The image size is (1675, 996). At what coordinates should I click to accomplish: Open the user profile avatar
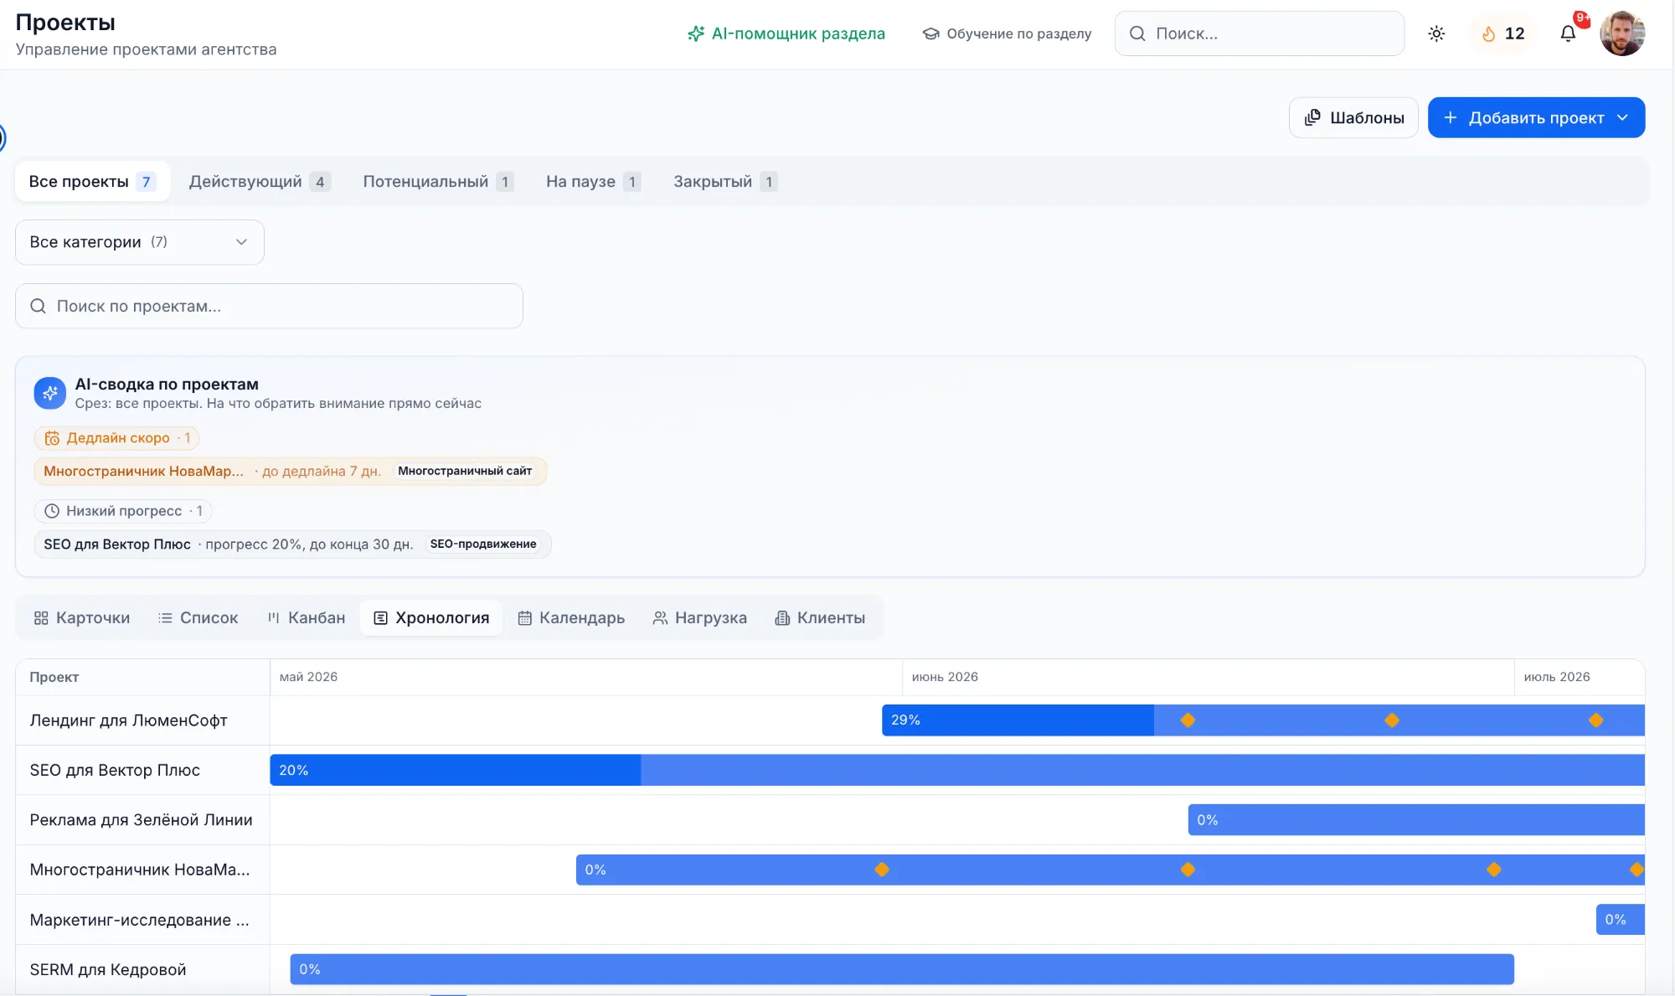[1622, 34]
